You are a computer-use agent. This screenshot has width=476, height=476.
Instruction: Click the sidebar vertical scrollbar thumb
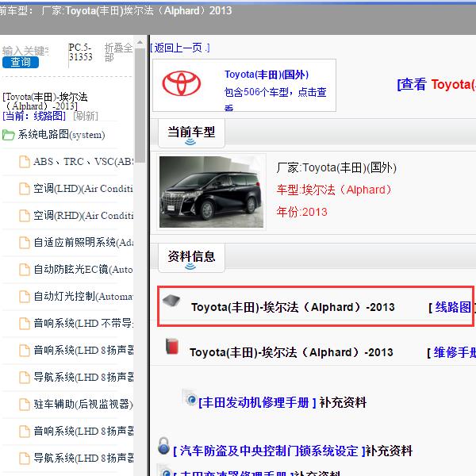point(140,106)
